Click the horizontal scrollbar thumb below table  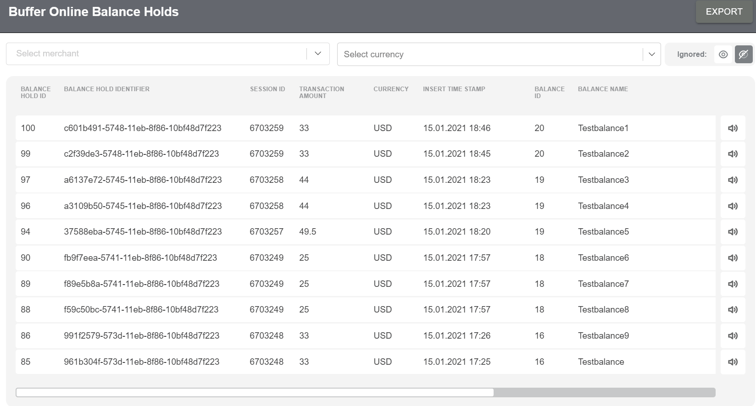(x=255, y=393)
